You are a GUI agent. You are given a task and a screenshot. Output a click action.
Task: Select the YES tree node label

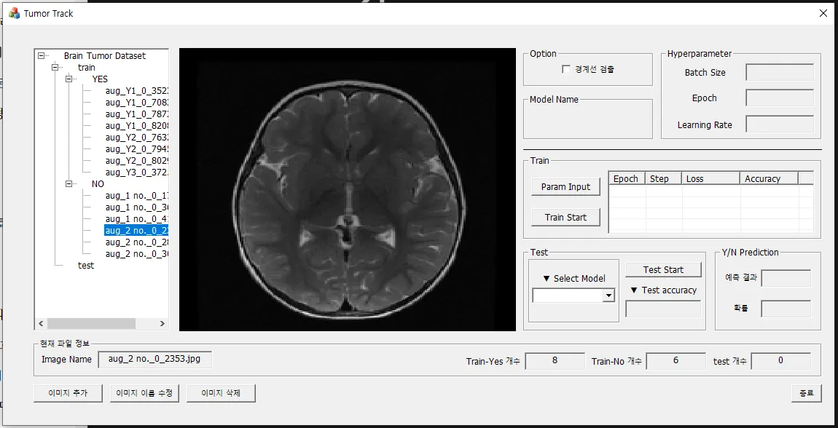[100, 79]
